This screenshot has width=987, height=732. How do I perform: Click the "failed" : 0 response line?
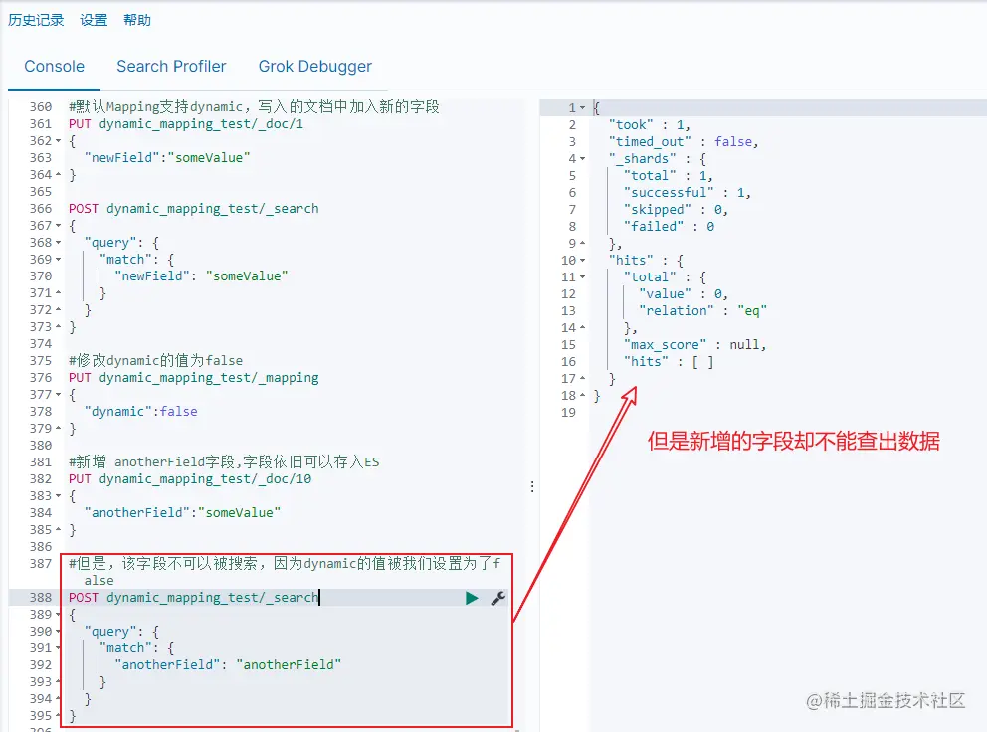point(669,227)
